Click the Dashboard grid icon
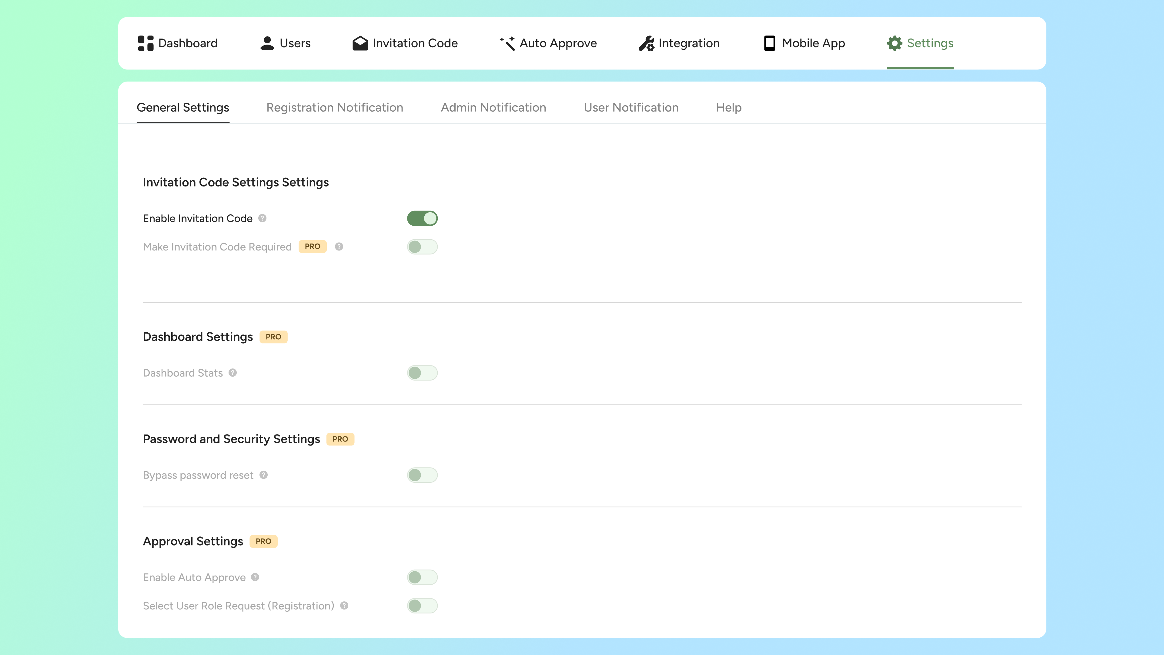 tap(145, 43)
